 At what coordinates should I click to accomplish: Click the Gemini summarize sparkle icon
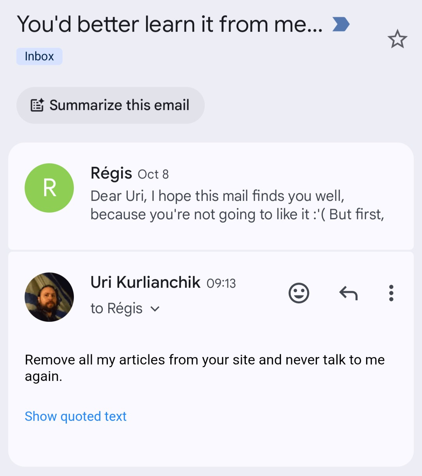(x=37, y=105)
